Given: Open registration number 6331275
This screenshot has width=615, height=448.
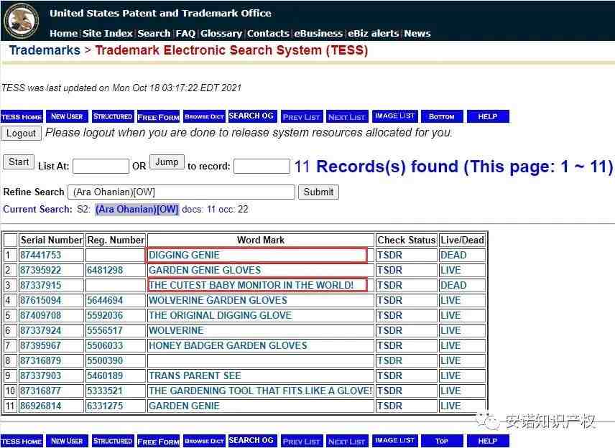Looking at the screenshot, I should (105, 406).
